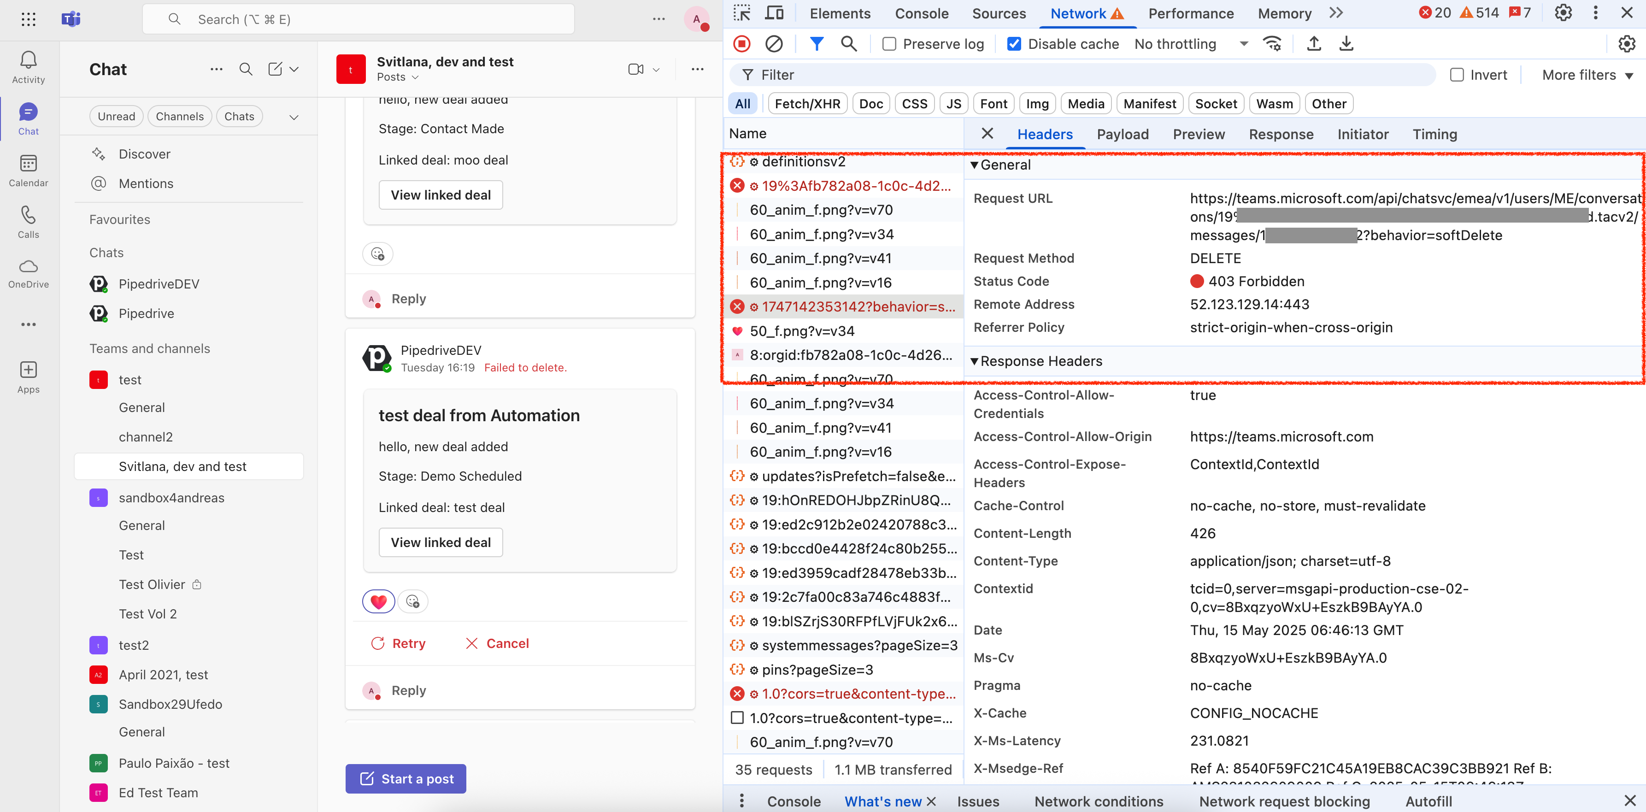Screen dimensions: 1646x812
Task: Clear the network requests log
Action: (775, 43)
